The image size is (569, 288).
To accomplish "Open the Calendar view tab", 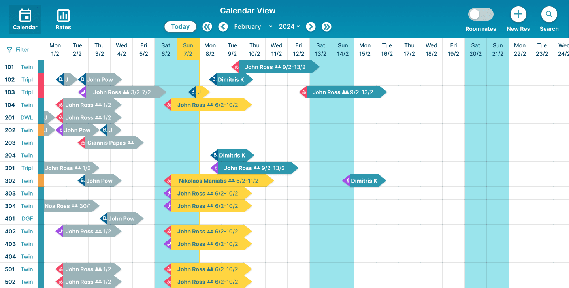I will 25,19.
